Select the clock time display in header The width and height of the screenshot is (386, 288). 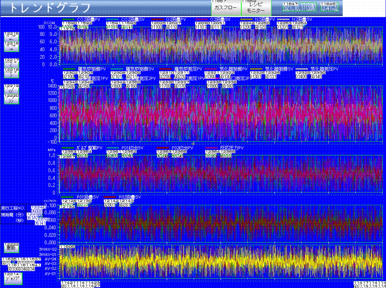click(329, 7)
